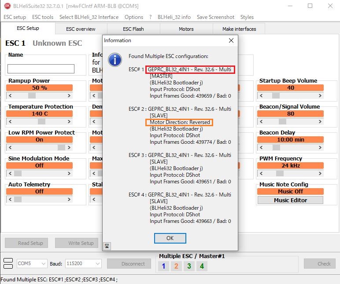Open the Options menu
Viewport: 340px width, 284px height.
(134, 17)
